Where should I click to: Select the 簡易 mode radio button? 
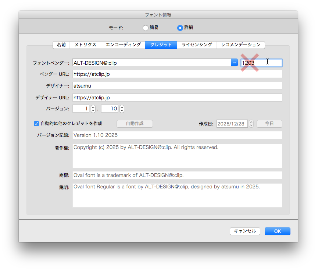146,28
